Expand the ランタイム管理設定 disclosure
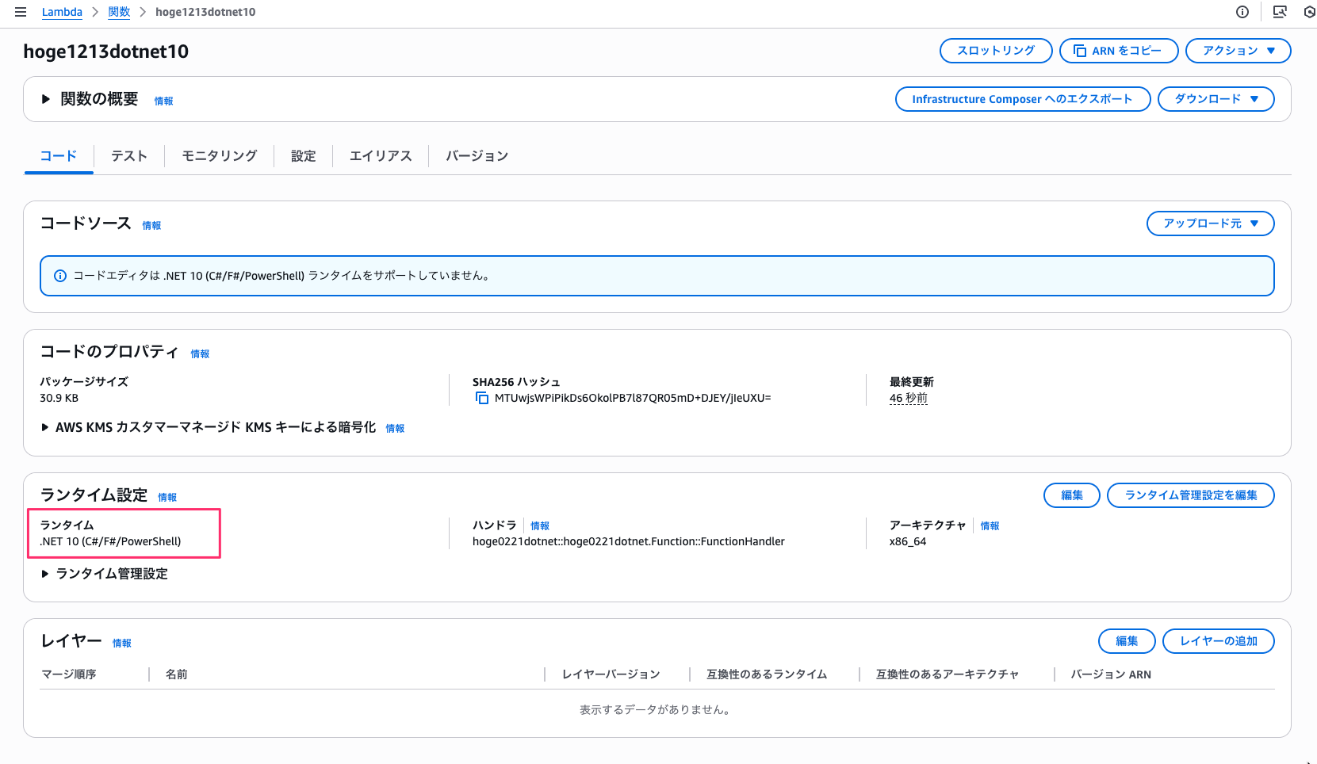1317x764 pixels. pyautogui.click(x=45, y=573)
